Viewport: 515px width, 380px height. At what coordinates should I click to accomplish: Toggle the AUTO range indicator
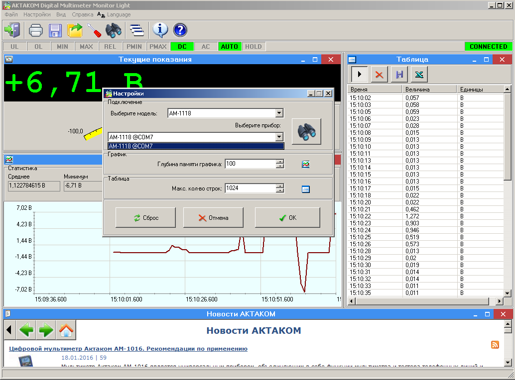click(230, 47)
